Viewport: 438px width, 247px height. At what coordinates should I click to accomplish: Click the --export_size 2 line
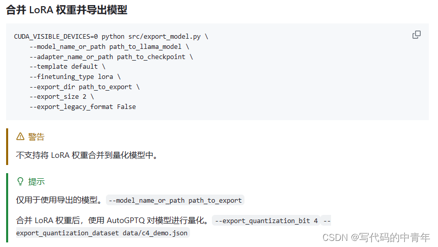pyautogui.click(x=62, y=97)
